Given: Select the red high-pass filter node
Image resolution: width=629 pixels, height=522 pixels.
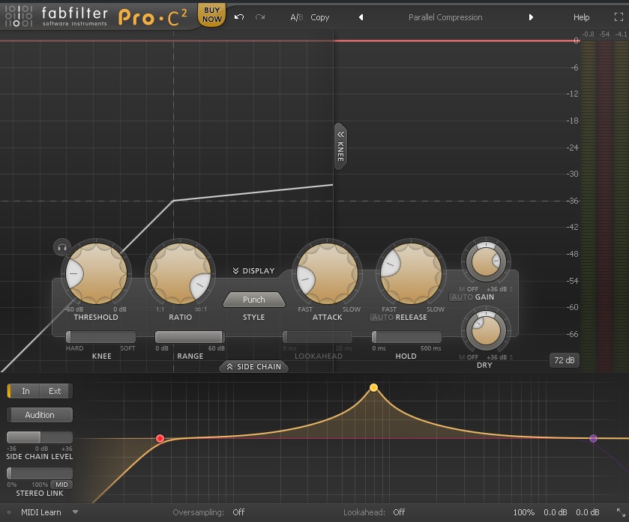Looking at the screenshot, I should [160, 438].
